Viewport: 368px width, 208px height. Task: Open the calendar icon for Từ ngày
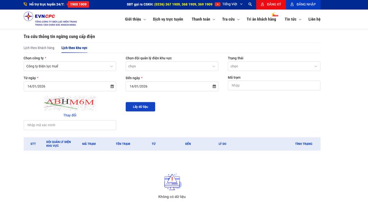(x=112, y=86)
